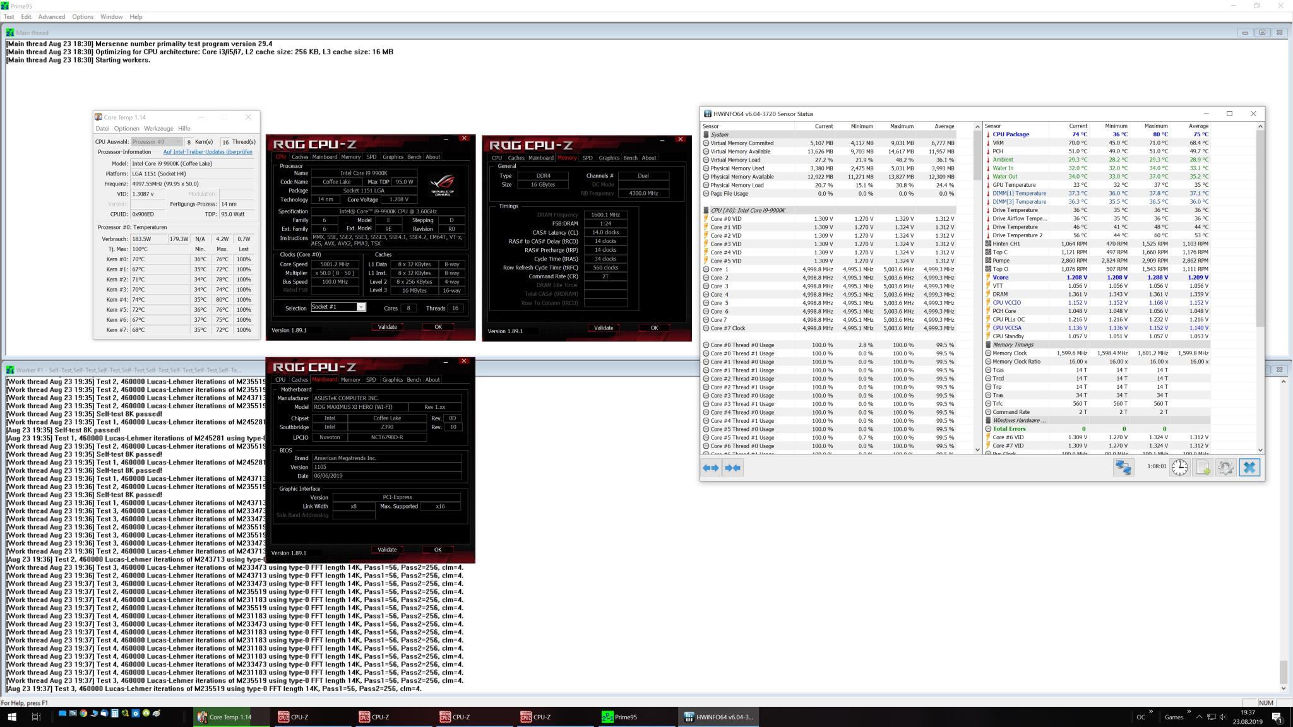The height and width of the screenshot is (727, 1293).
Task: Close sensors with blue X icon in HWiNFO toolbar
Action: [x=1249, y=467]
